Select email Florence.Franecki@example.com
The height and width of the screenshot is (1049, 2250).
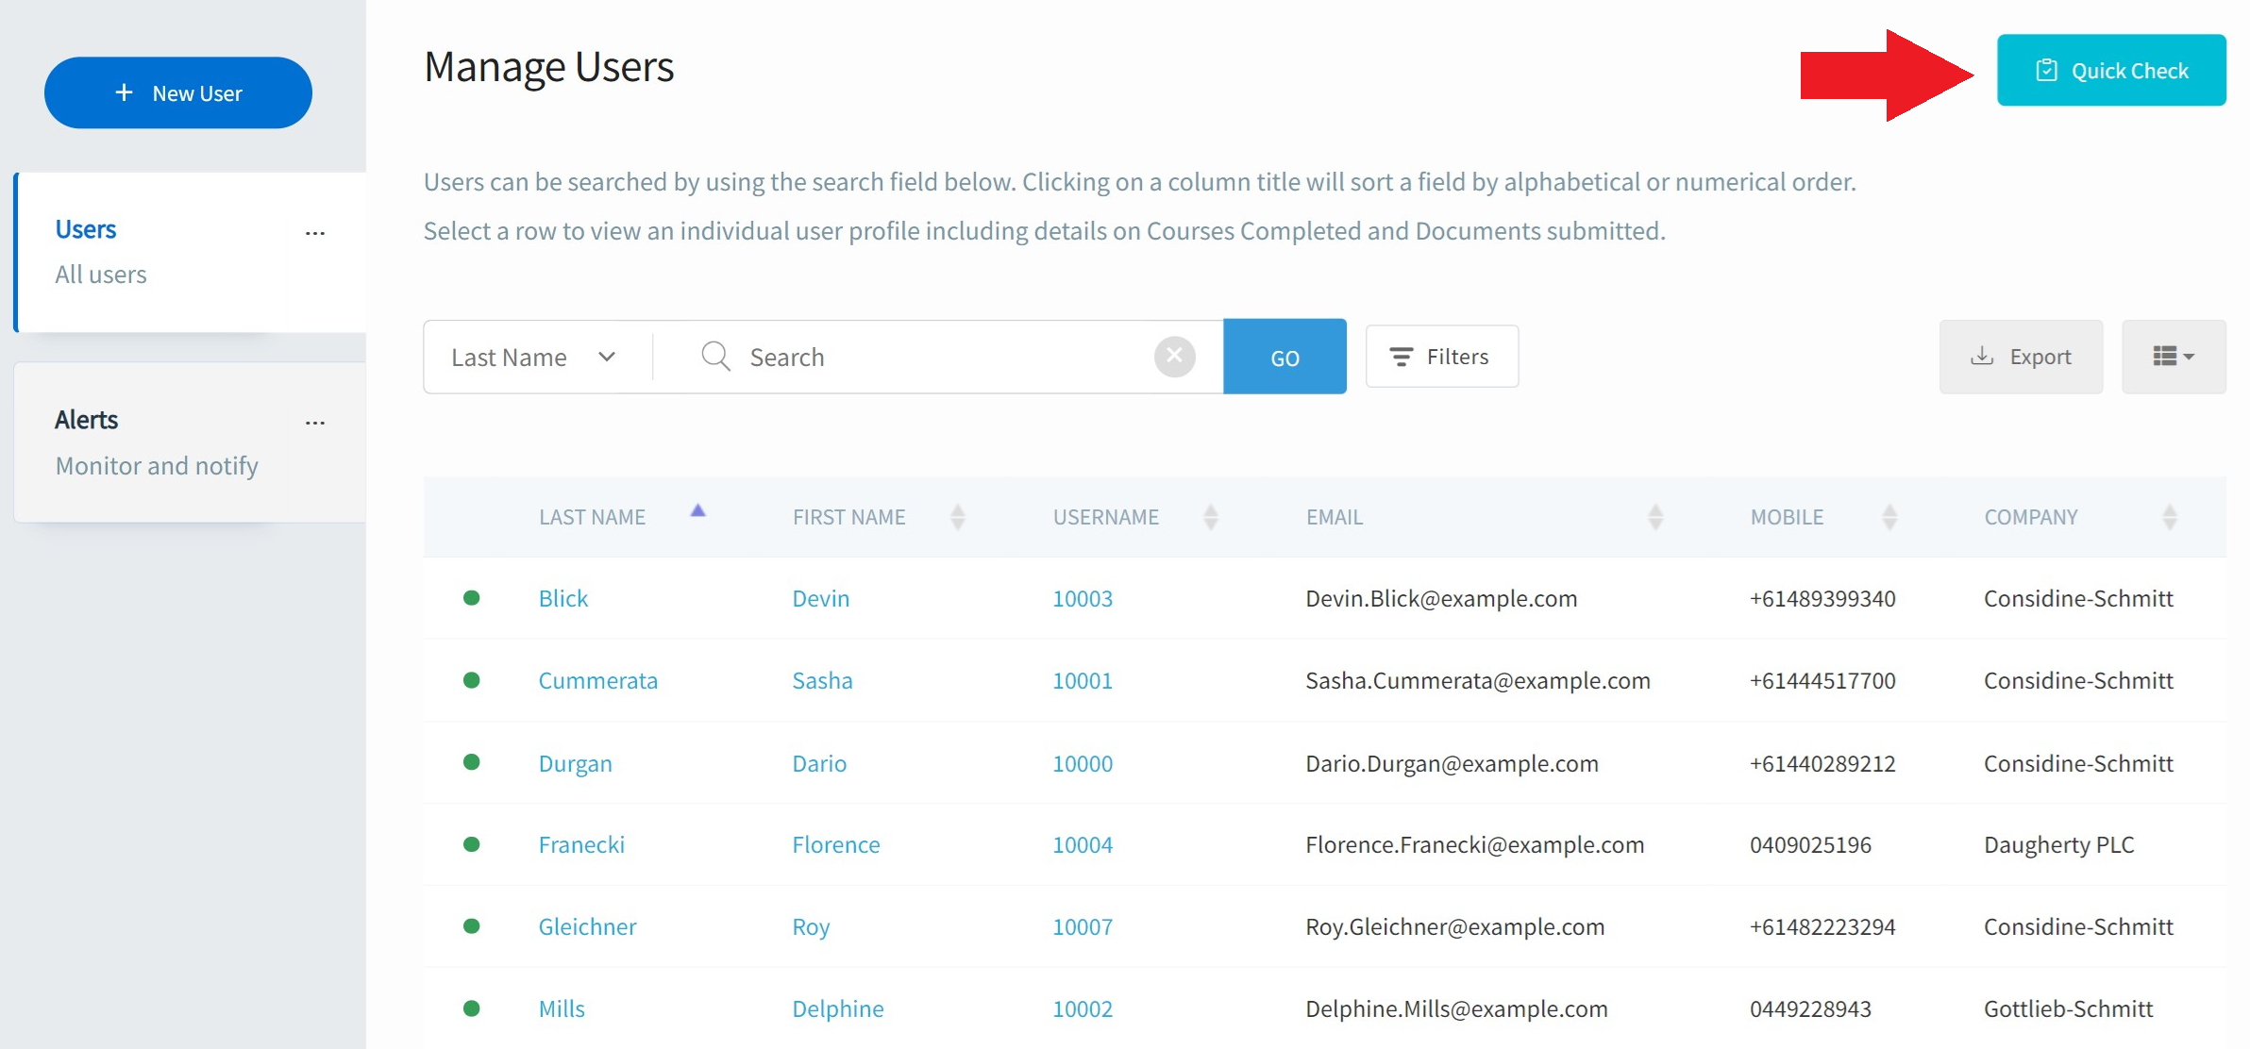[1474, 845]
